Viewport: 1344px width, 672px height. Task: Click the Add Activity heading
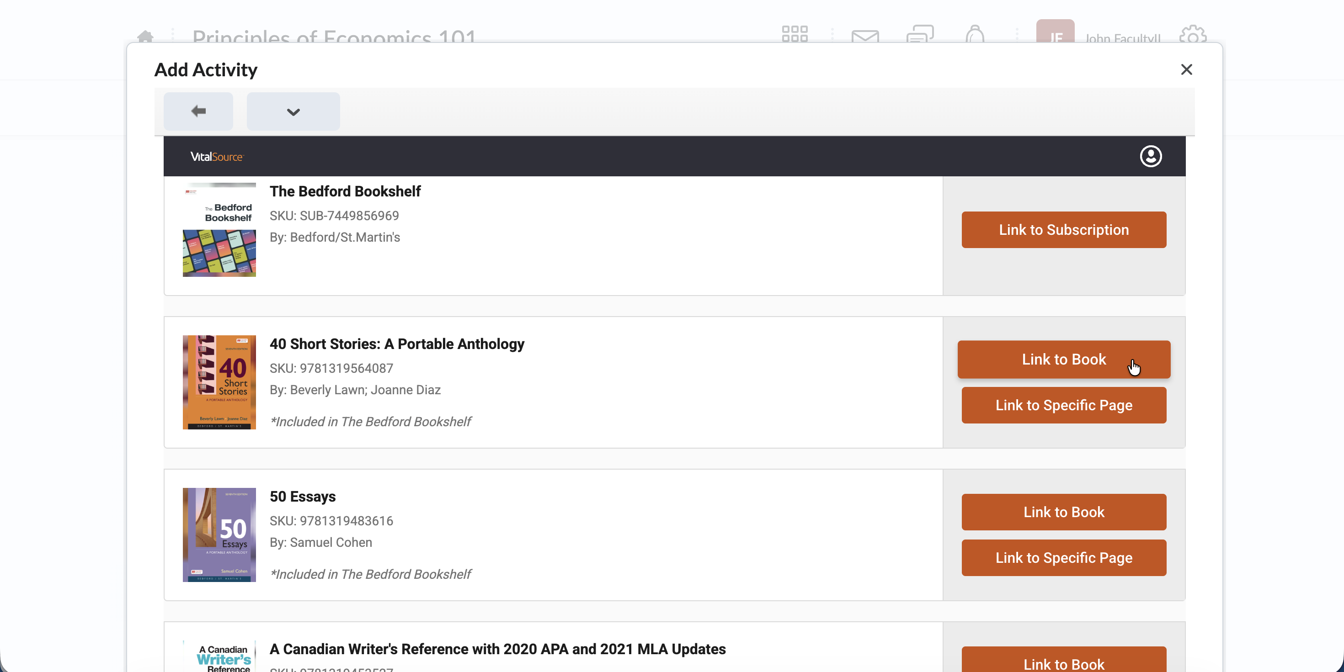point(206,70)
